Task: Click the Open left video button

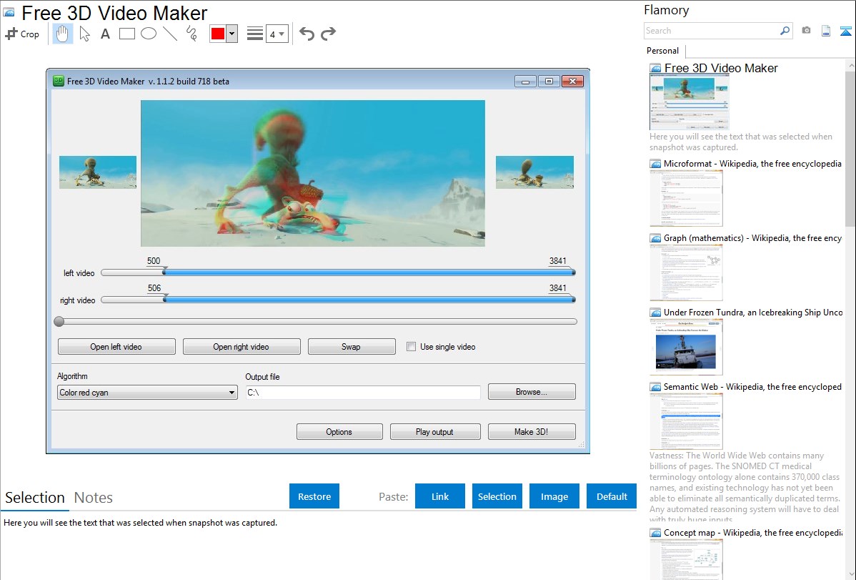Action: click(116, 347)
